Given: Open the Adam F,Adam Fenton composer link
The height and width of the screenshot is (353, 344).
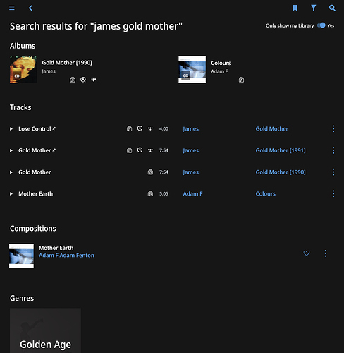Looking at the screenshot, I should [66, 256].
